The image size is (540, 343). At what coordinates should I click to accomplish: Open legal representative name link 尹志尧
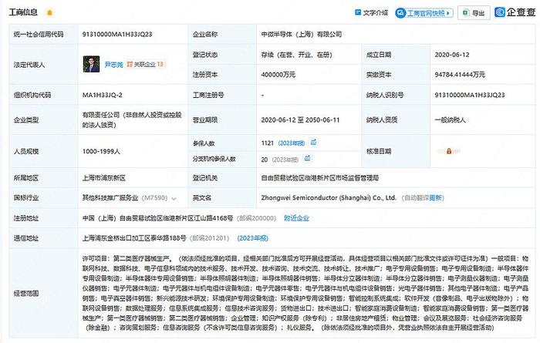point(113,64)
